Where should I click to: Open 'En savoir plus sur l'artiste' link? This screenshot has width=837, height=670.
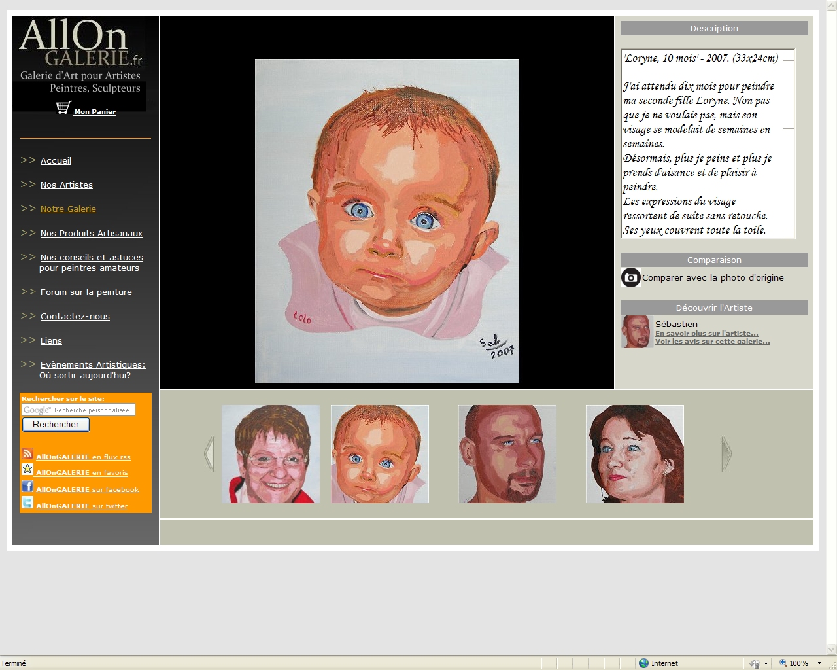(x=706, y=334)
